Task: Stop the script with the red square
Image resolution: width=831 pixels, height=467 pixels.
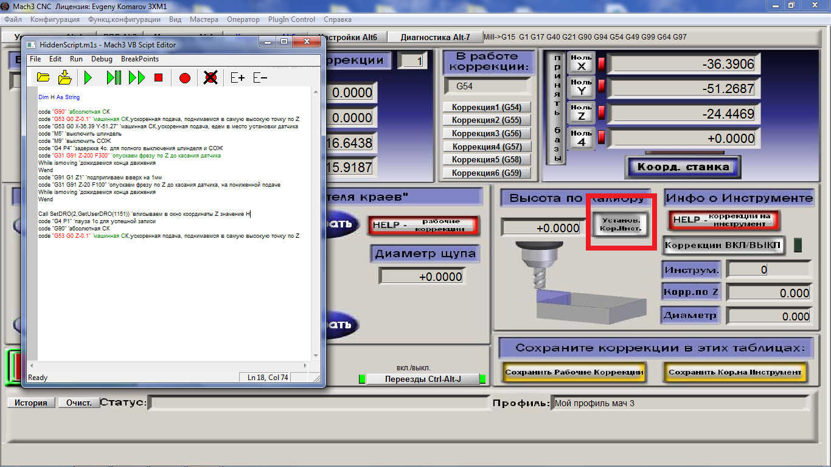Action: 159,78
